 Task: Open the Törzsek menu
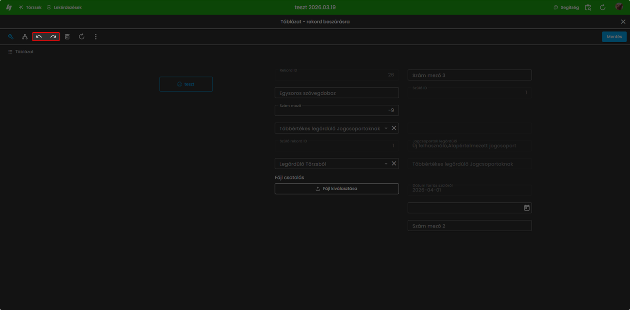[30, 7]
